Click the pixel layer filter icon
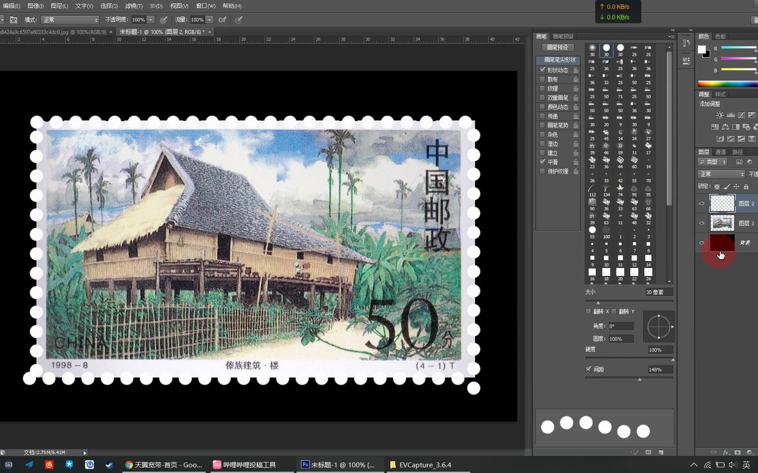Image resolution: width=758 pixels, height=473 pixels. 739,162
